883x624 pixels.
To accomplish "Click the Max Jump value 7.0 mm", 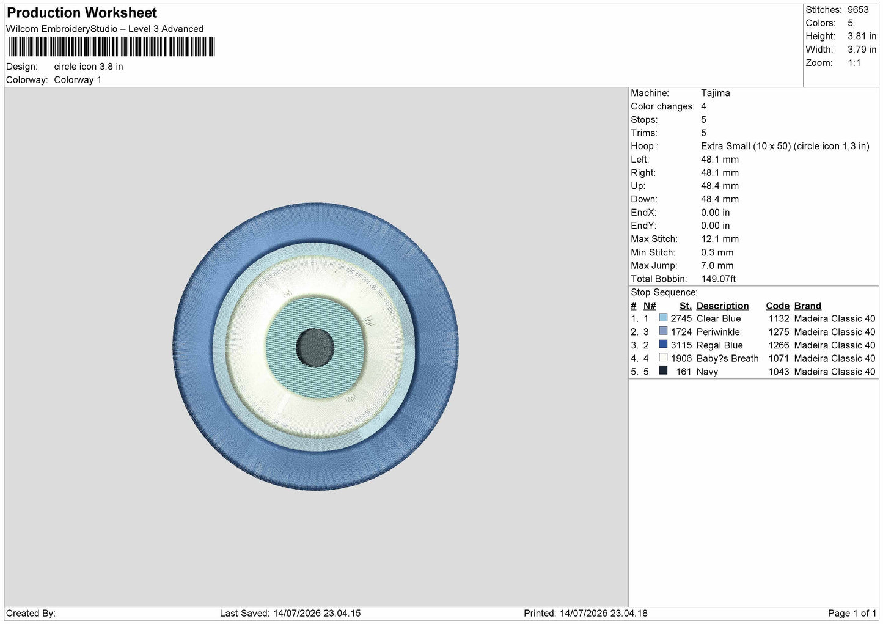I will (x=717, y=266).
